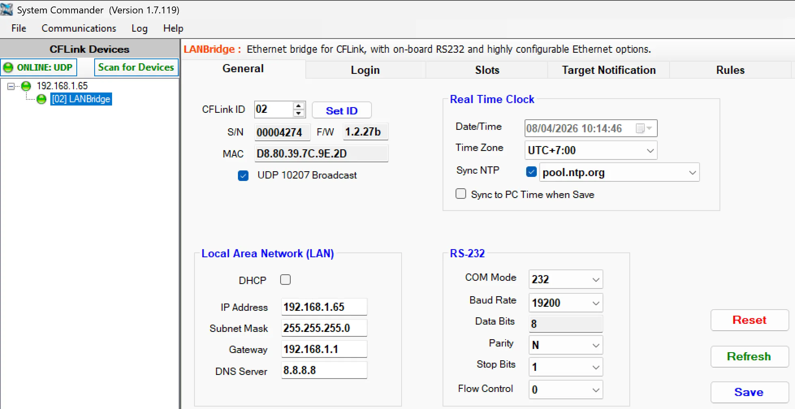Click the IP Address input field

[324, 307]
